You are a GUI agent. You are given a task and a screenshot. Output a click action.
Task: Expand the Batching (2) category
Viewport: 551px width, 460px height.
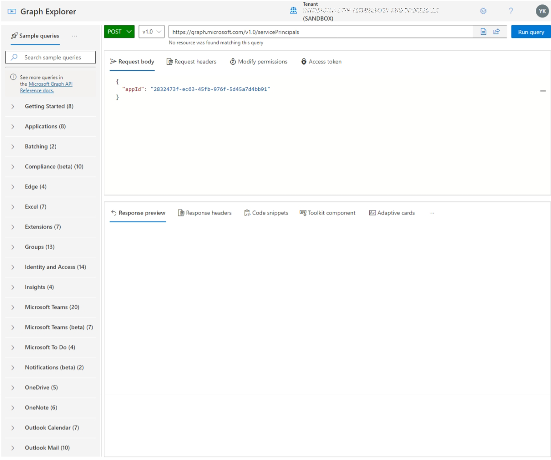point(50,147)
